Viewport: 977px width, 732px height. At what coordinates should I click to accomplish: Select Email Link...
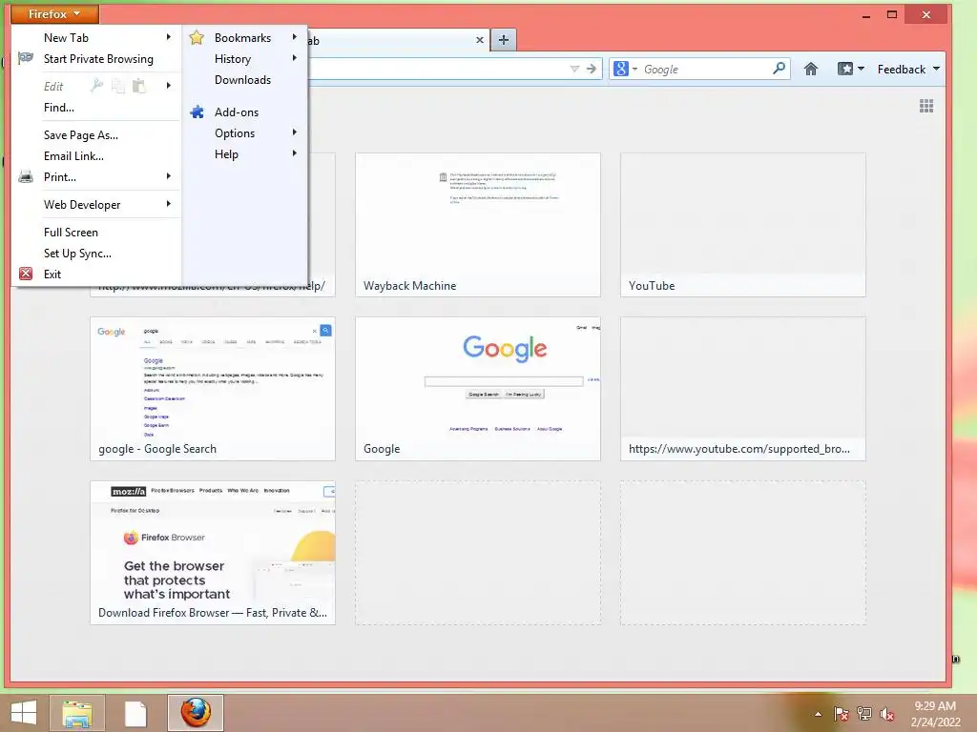pyautogui.click(x=73, y=156)
